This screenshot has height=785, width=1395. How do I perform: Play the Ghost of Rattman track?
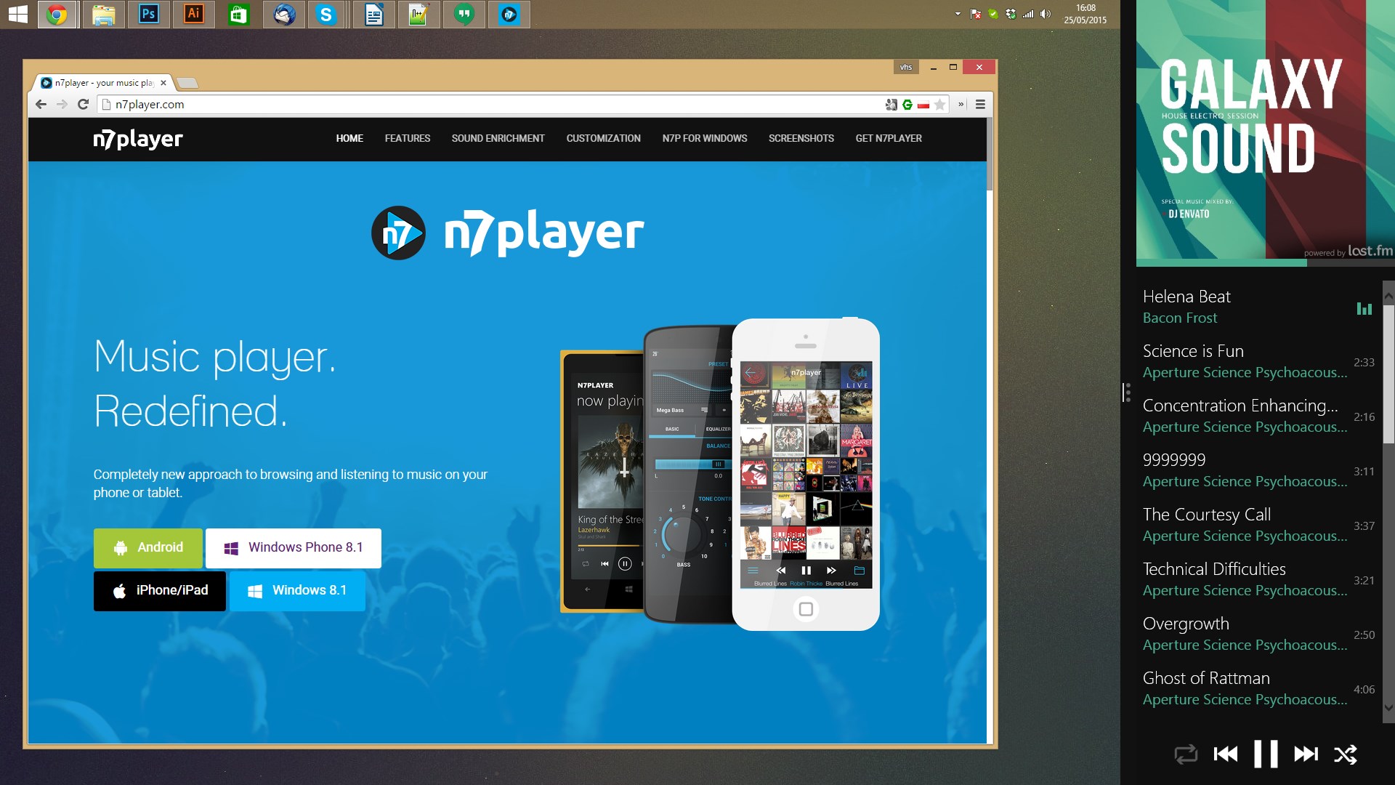point(1258,689)
